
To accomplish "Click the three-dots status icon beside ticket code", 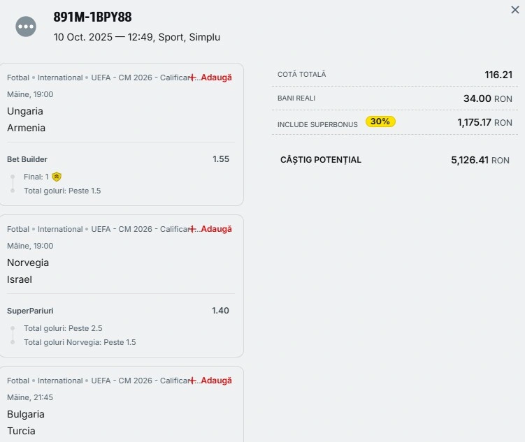I will 26,27.
